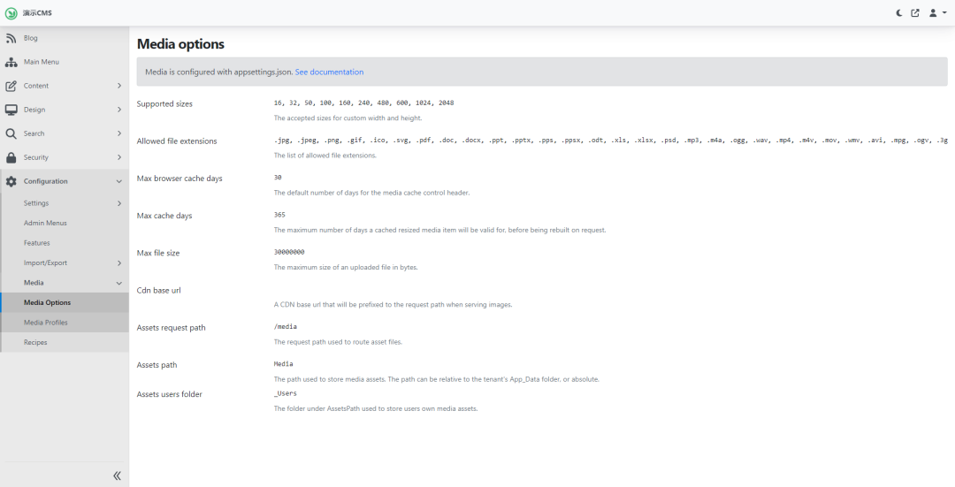955x487 pixels.
Task: Select Media Profiles in sidebar
Action: tap(65, 323)
